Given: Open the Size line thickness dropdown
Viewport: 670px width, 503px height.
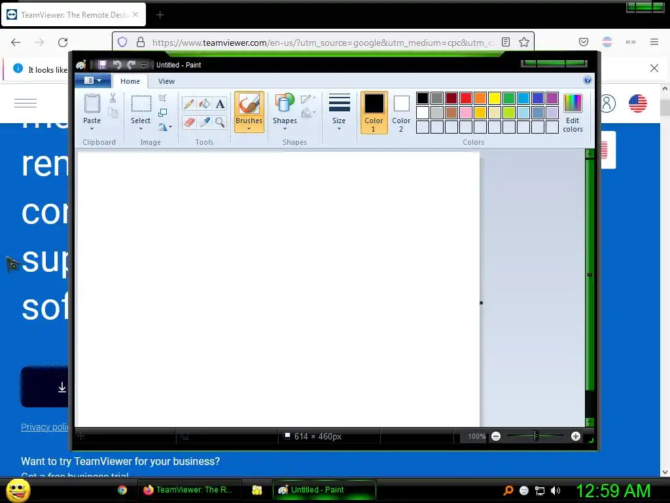Looking at the screenshot, I should point(340,112).
